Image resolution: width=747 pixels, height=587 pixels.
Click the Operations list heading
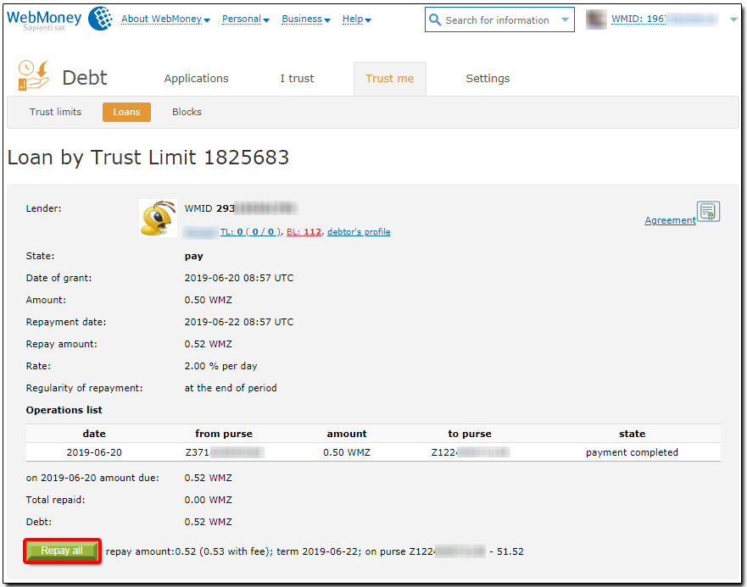pos(64,410)
